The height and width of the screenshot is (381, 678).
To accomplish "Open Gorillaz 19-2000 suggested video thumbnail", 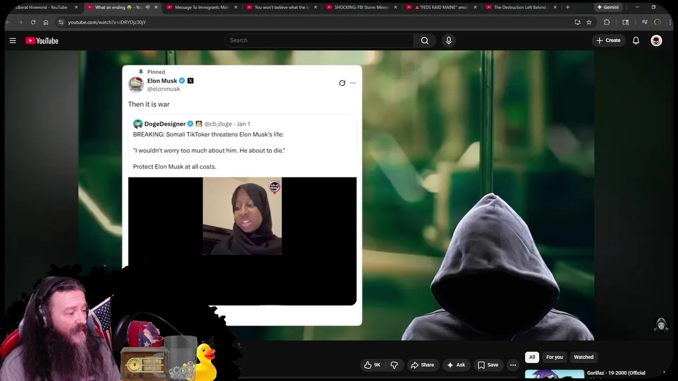I will point(555,375).
